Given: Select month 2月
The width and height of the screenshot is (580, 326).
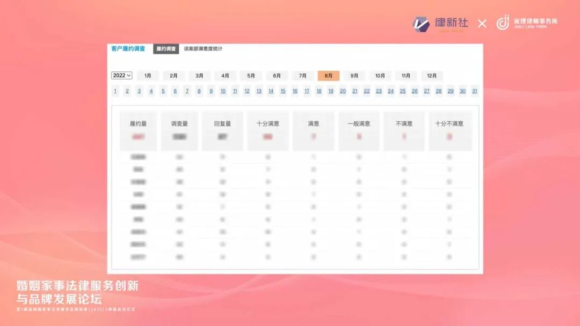Looking at the screenshot, I should 173,76.
